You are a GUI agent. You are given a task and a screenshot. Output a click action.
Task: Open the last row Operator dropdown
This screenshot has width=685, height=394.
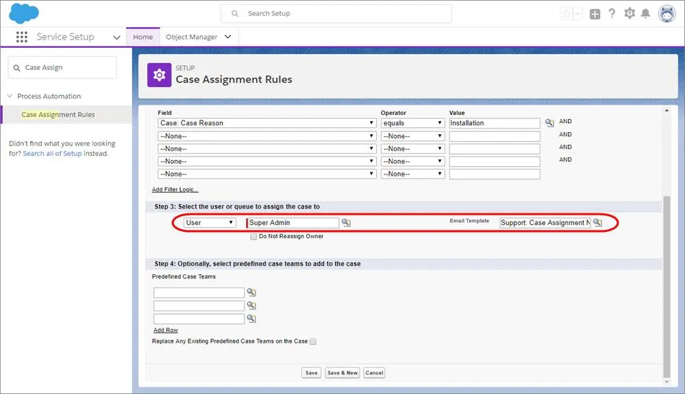point(412,174)
